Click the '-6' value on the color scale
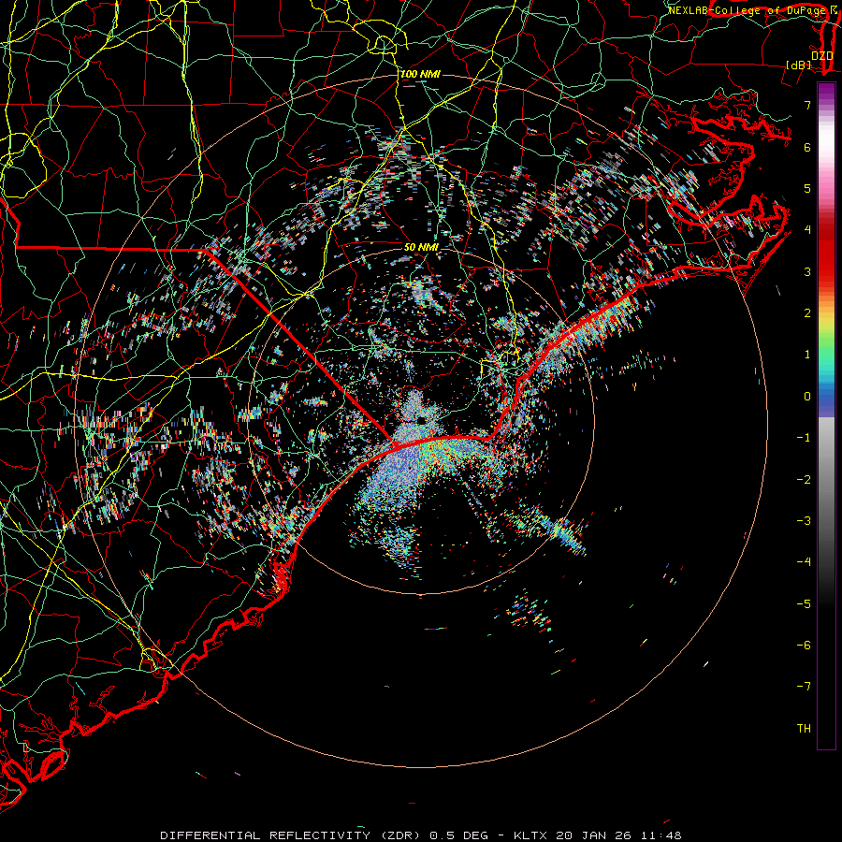 click(x=804, y=646)
